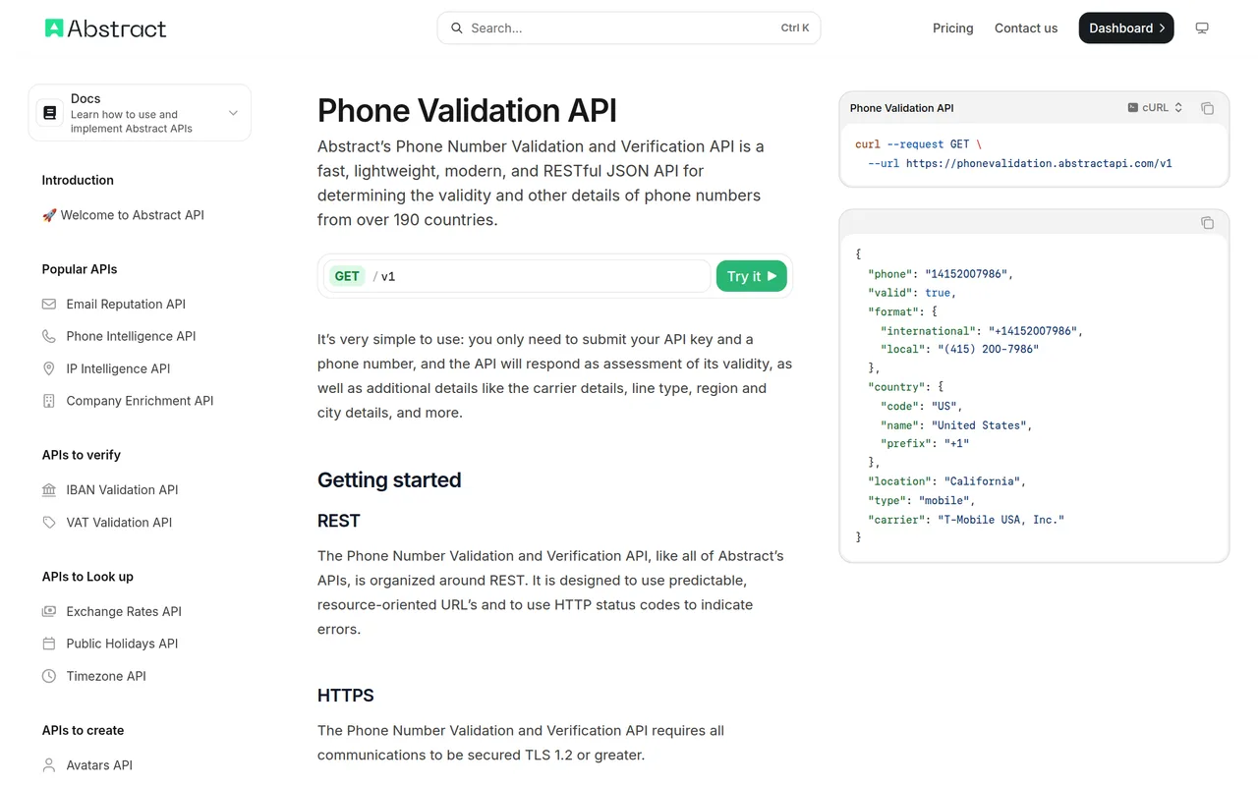This screenshot has height=786, width=1258.
Task: Click the "T-Mobile USA, Inc." carrier value
Action: tap(1001, 520)
